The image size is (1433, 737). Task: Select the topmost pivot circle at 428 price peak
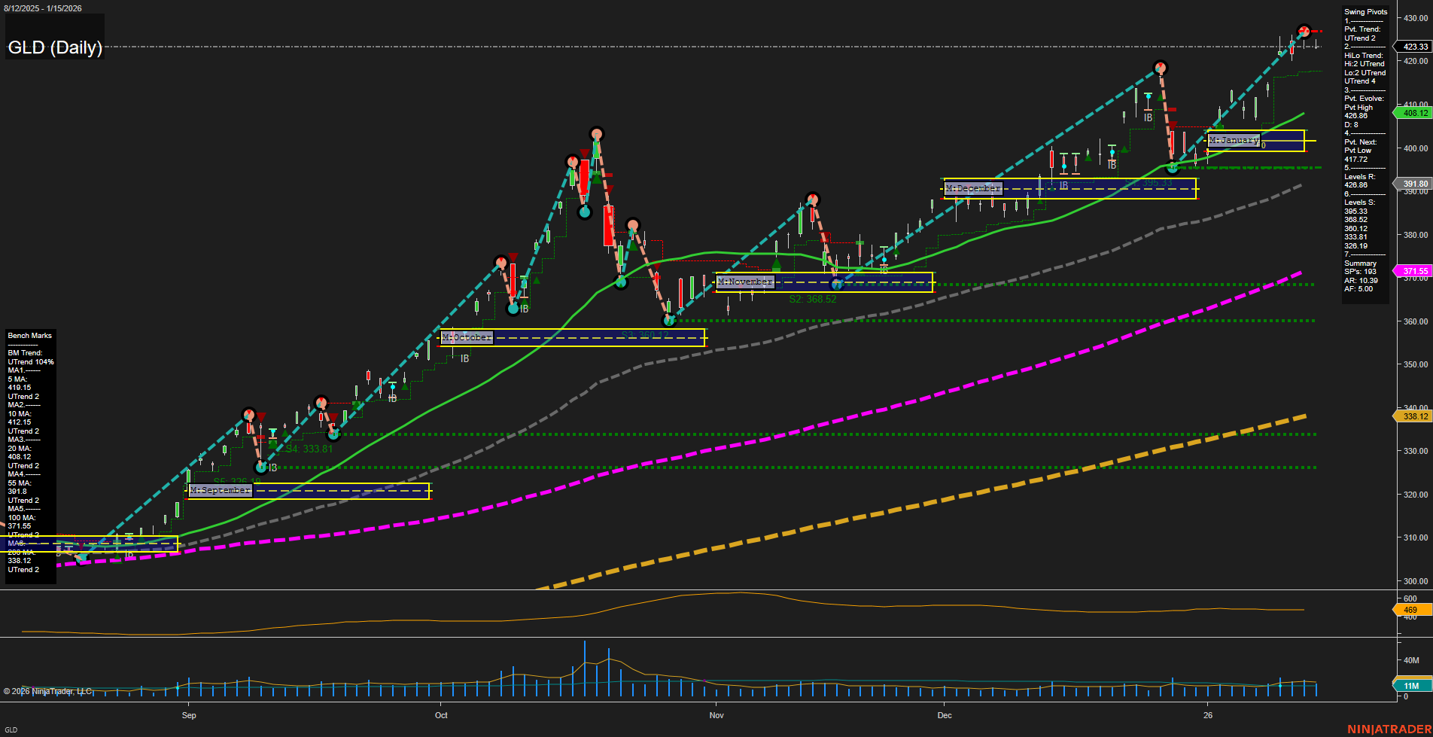click(1304, 32)
